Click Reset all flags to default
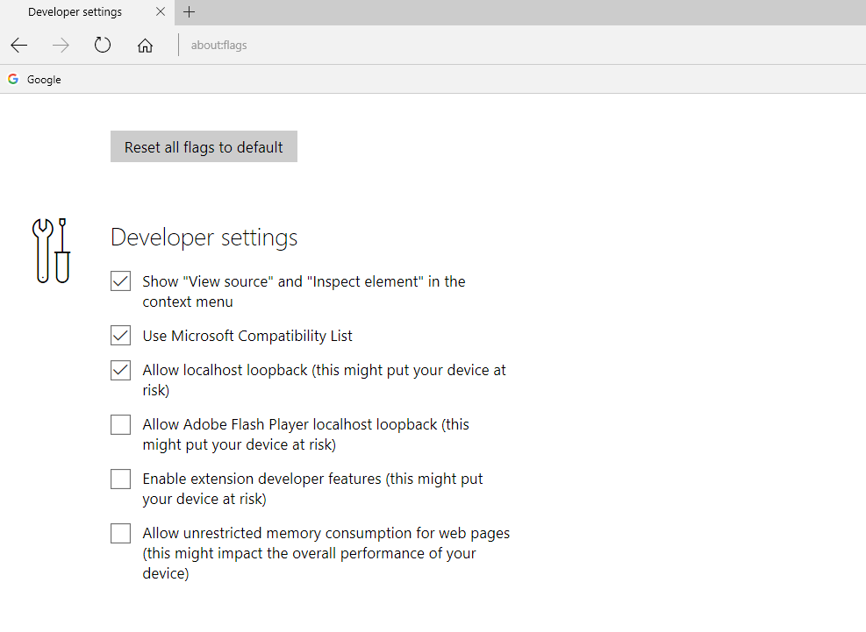Viewport: 866px width, 632px height. tap(204, 146)
